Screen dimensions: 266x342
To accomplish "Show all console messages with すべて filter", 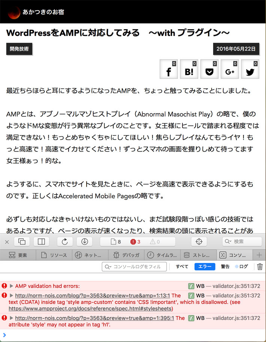I will pos(182,266).
